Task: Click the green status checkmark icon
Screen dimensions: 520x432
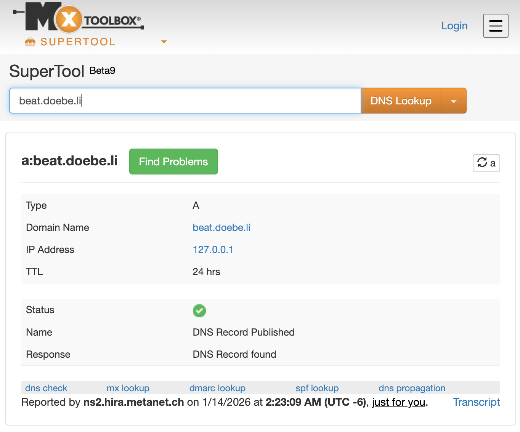Action: click(199, 310)
